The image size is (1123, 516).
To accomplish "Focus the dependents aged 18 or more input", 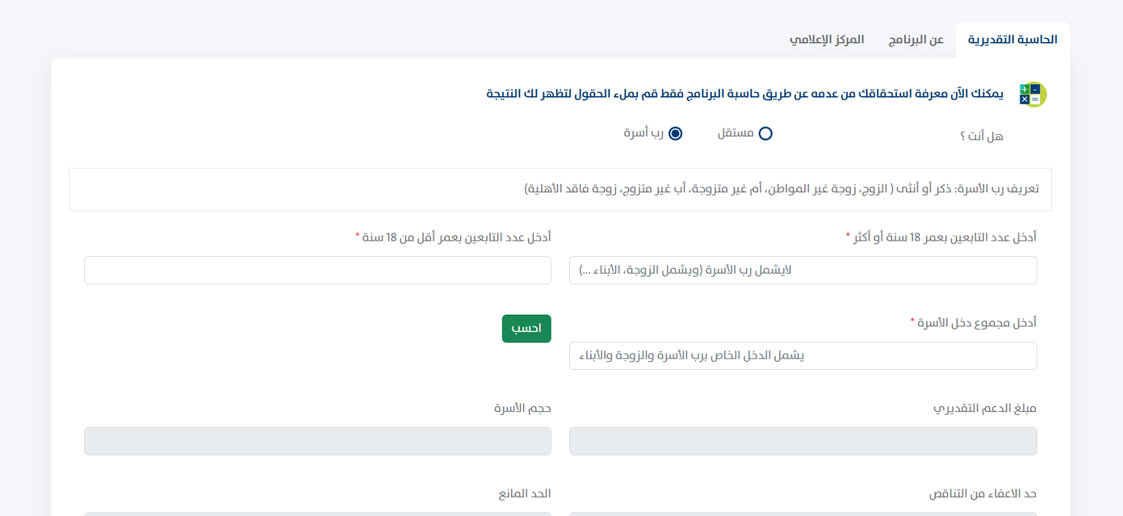I will click(x=802, y=270).
